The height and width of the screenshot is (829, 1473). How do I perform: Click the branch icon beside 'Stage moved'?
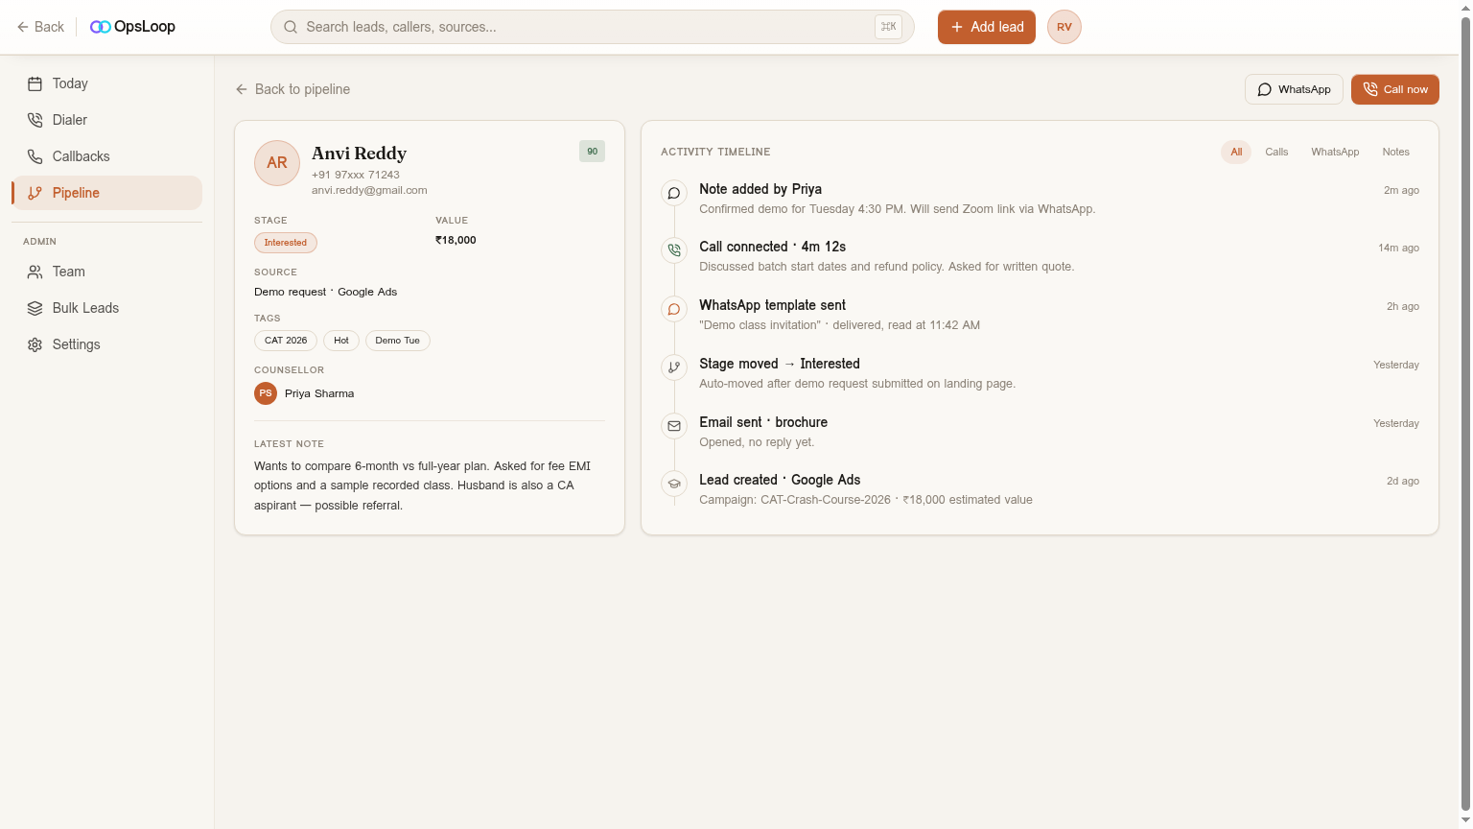(x=674, y=367)
